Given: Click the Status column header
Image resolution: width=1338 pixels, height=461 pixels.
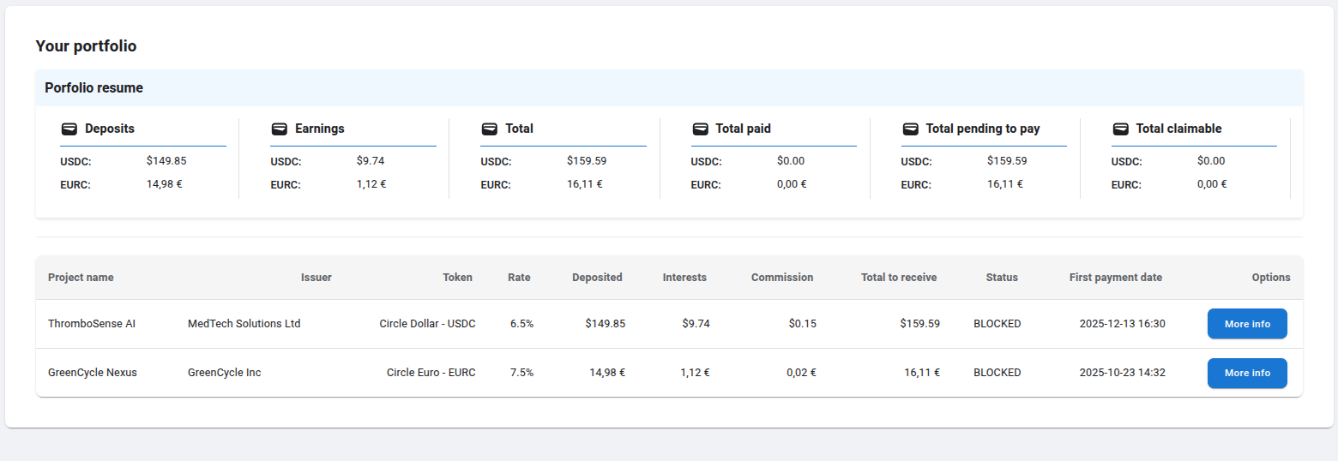Looking at the screenshot, I should tap(1001, 278).
